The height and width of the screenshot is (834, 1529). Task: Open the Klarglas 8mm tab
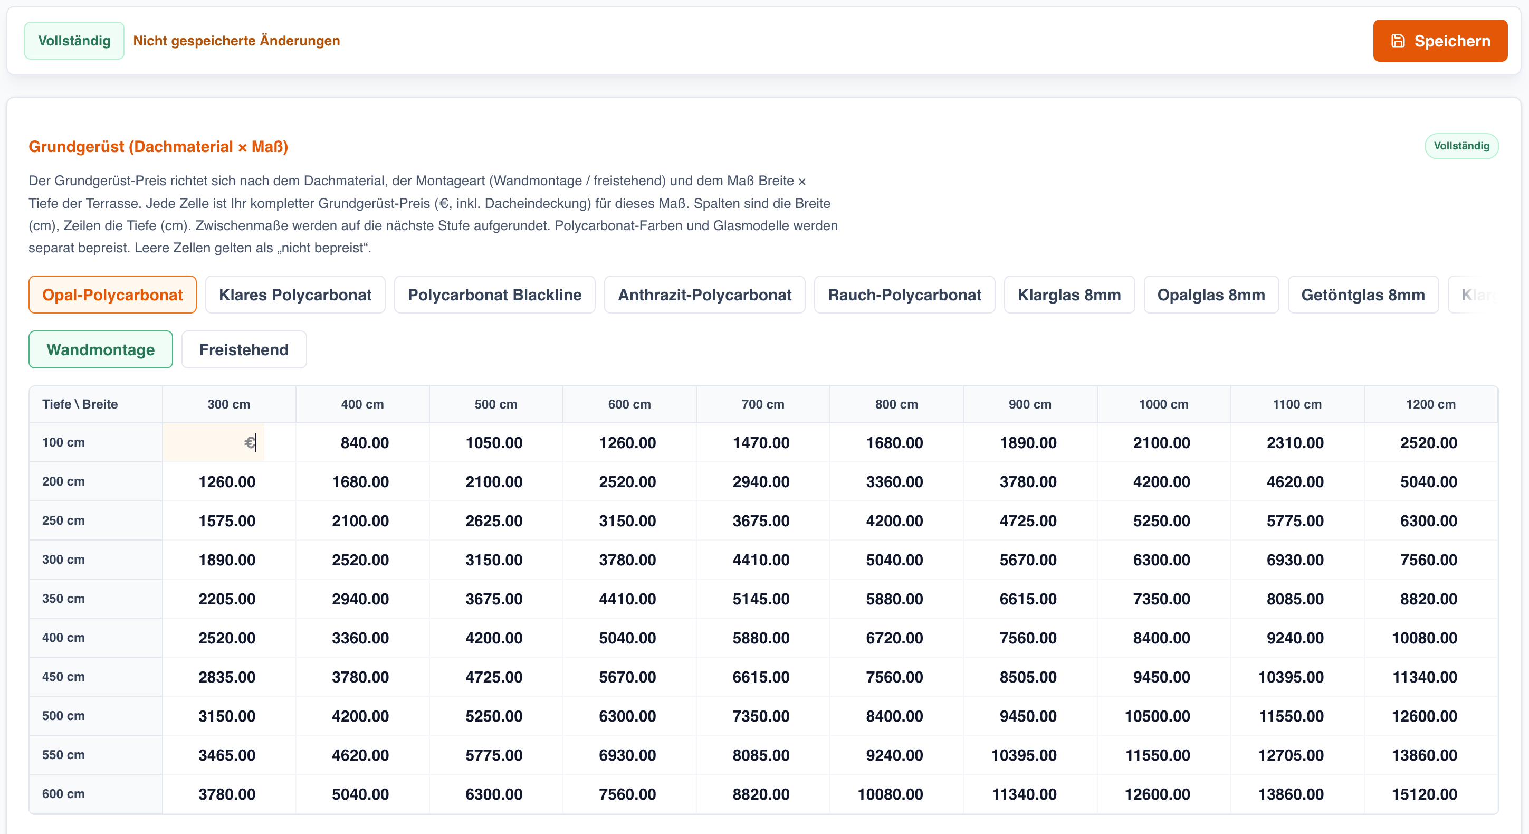coord(1069,295)
